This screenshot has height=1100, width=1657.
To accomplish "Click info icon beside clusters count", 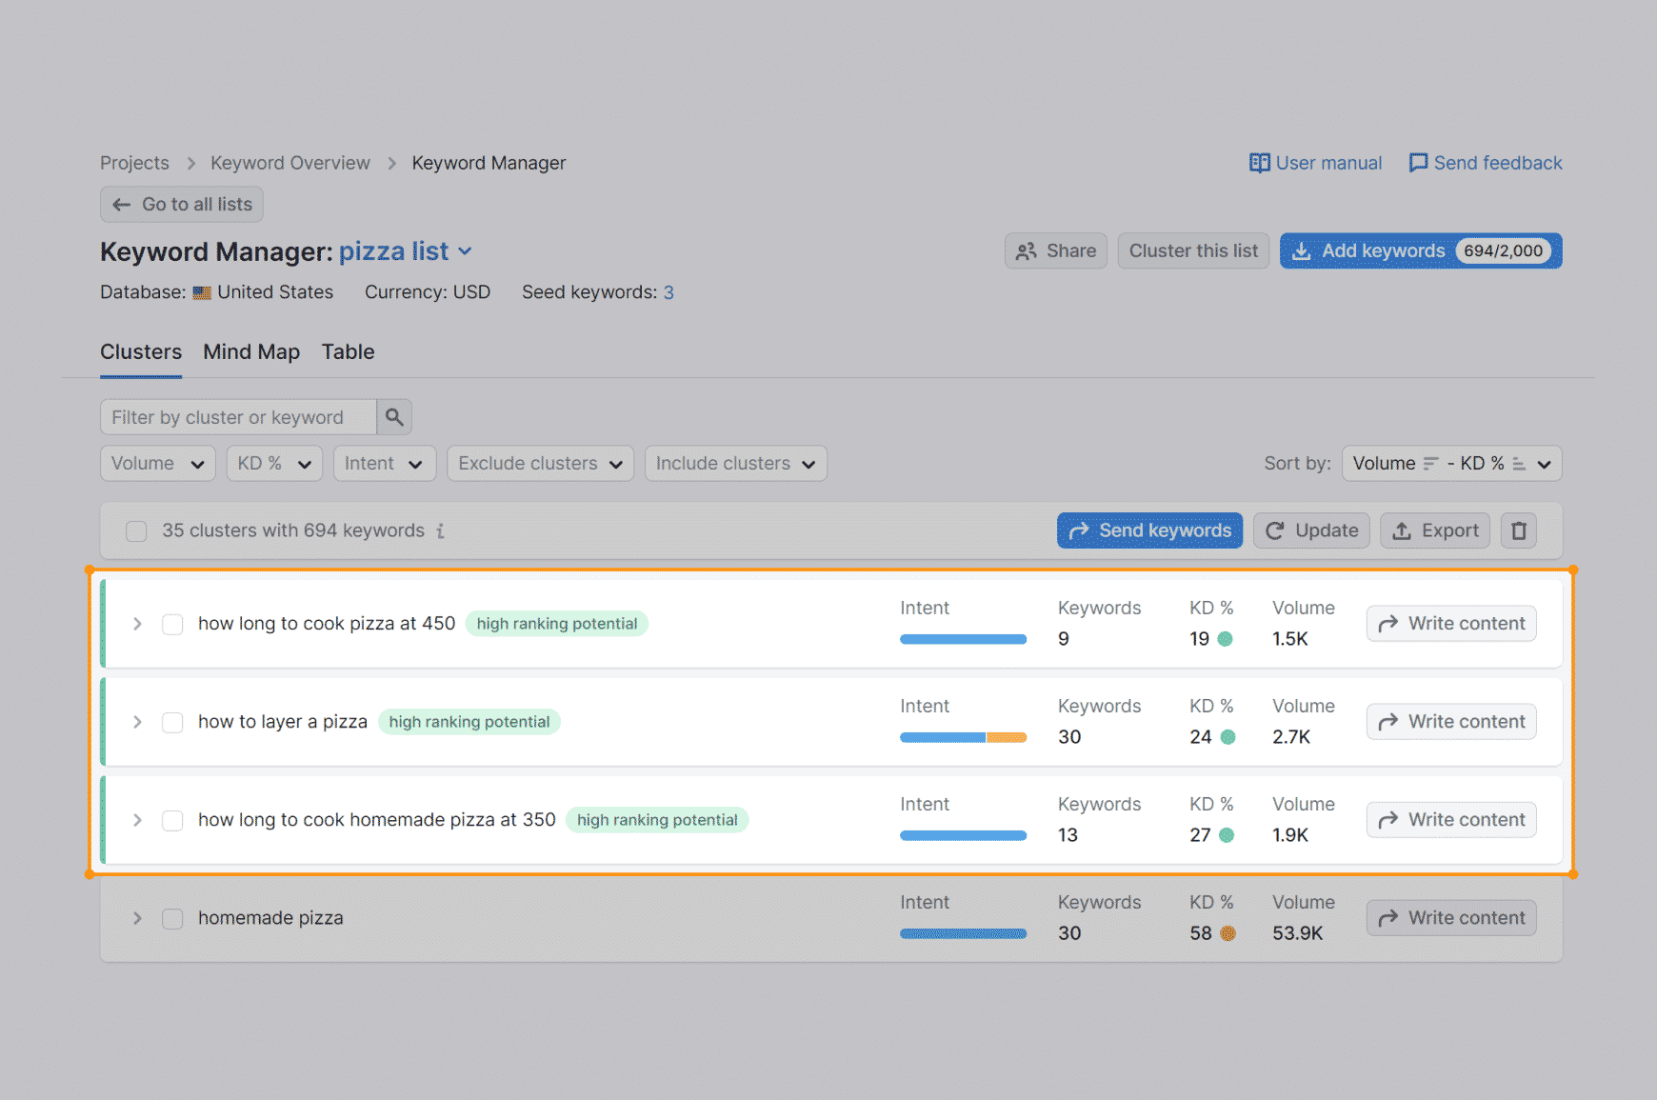I will point(440,531).
